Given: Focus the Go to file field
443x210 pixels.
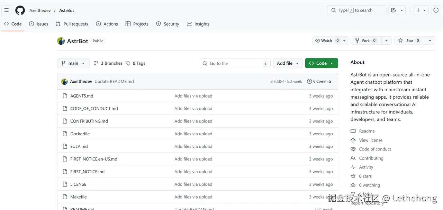Looking at the screenshot, I should pyautogui.click(x=235, y=63).
